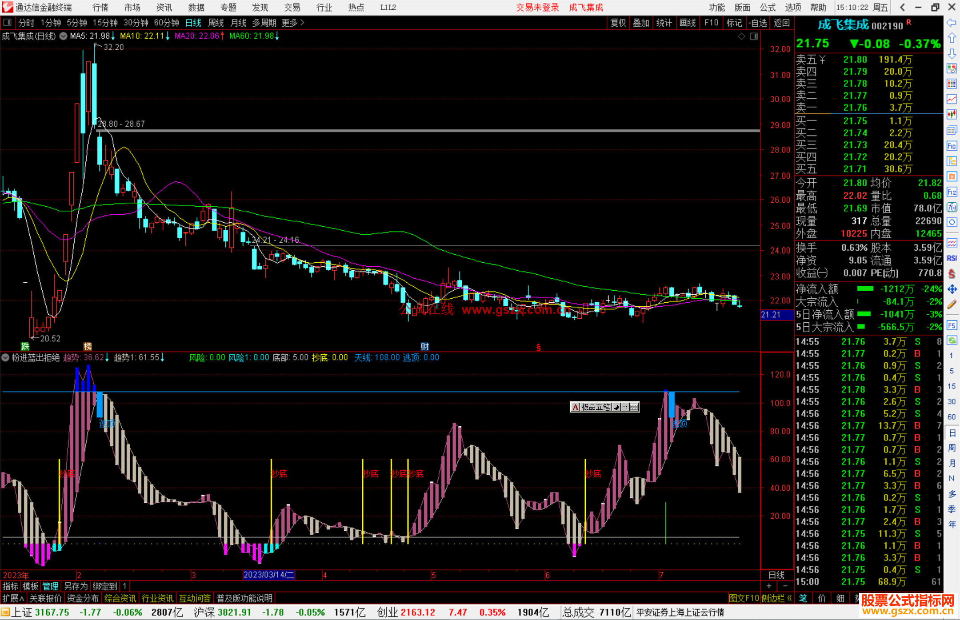960x620 pixels.
Task: Expand the 扩展 panel at bottom left
Action: 13,598
